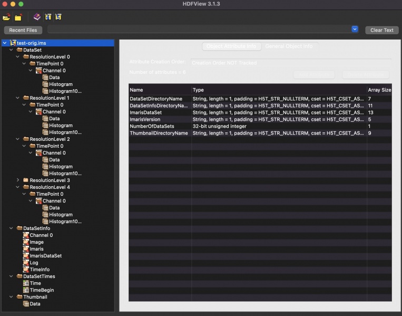Click the Delete Attribute button
Image resolution: width=402 pixels, height=316 pixels.
[x=366, y=74]
